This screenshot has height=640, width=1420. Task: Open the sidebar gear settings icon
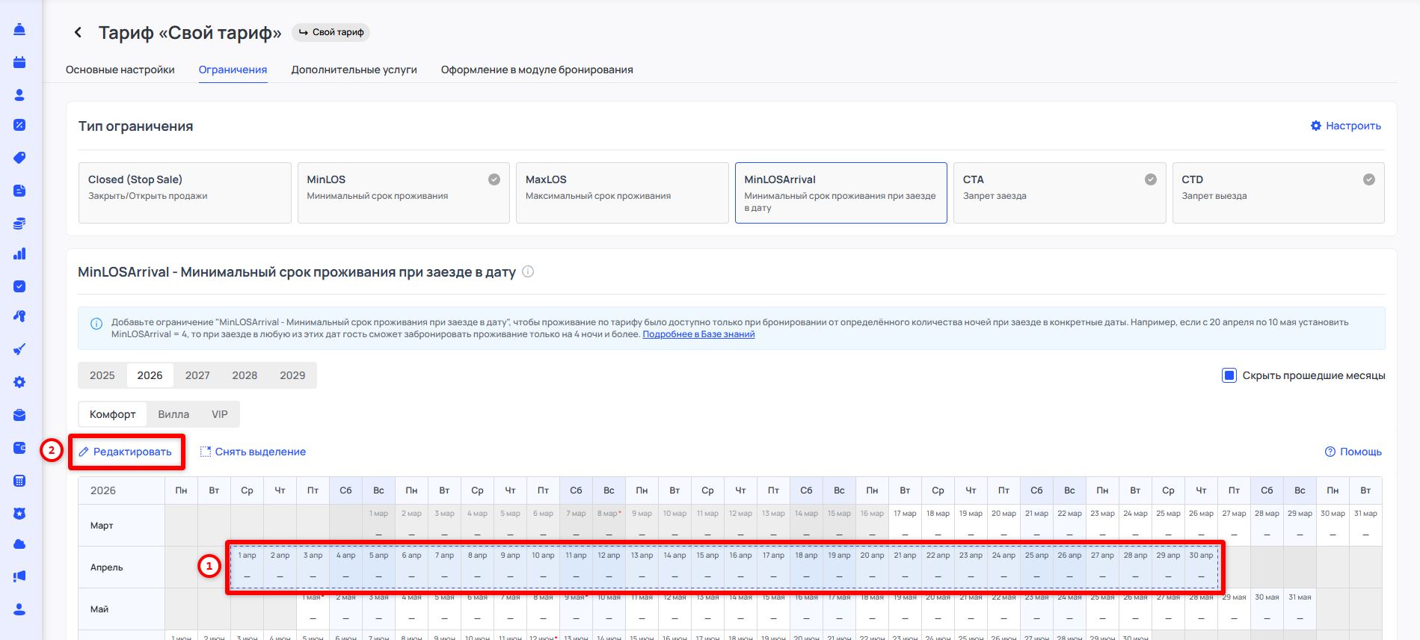coord(19,382)
